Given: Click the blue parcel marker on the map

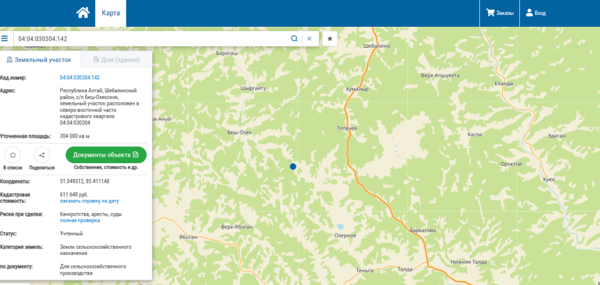Looking at the screenshot, I should coord(292,166).
